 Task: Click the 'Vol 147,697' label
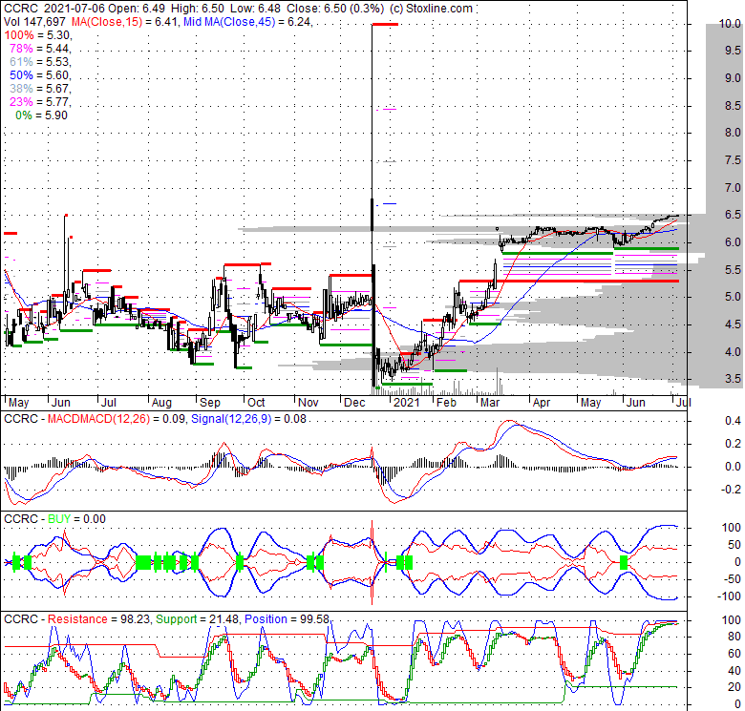click(35, 21)
